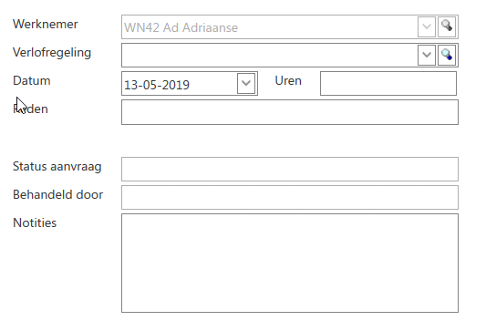
Task: Click the Notities label
Action: [x=35, y=222]
